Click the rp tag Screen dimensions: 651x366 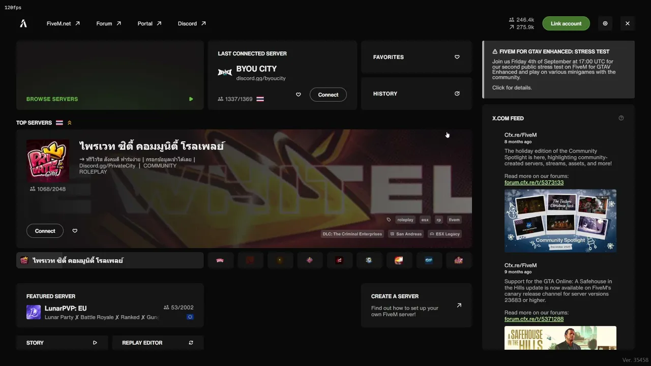[x=438, y=220]
